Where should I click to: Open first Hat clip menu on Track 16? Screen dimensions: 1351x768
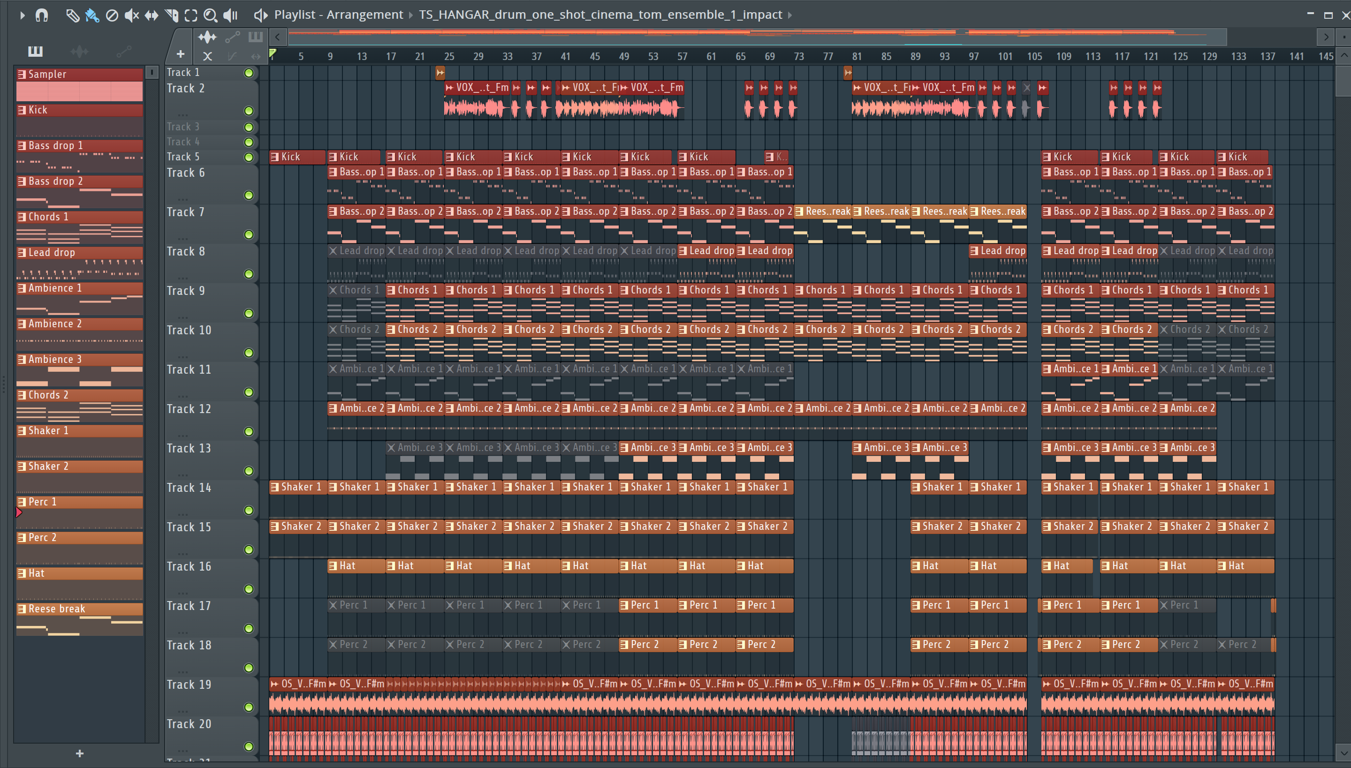tap(333, 566)
